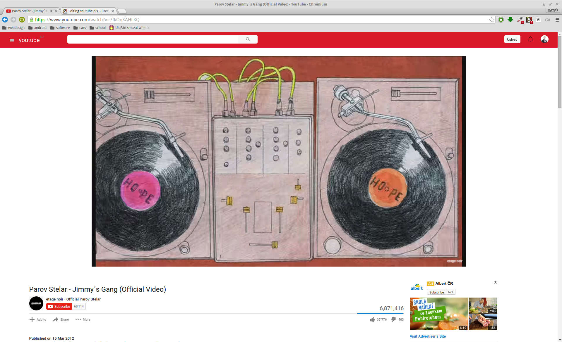
Task: Open the cars bookmarks folder
Action: pos(80,28)
